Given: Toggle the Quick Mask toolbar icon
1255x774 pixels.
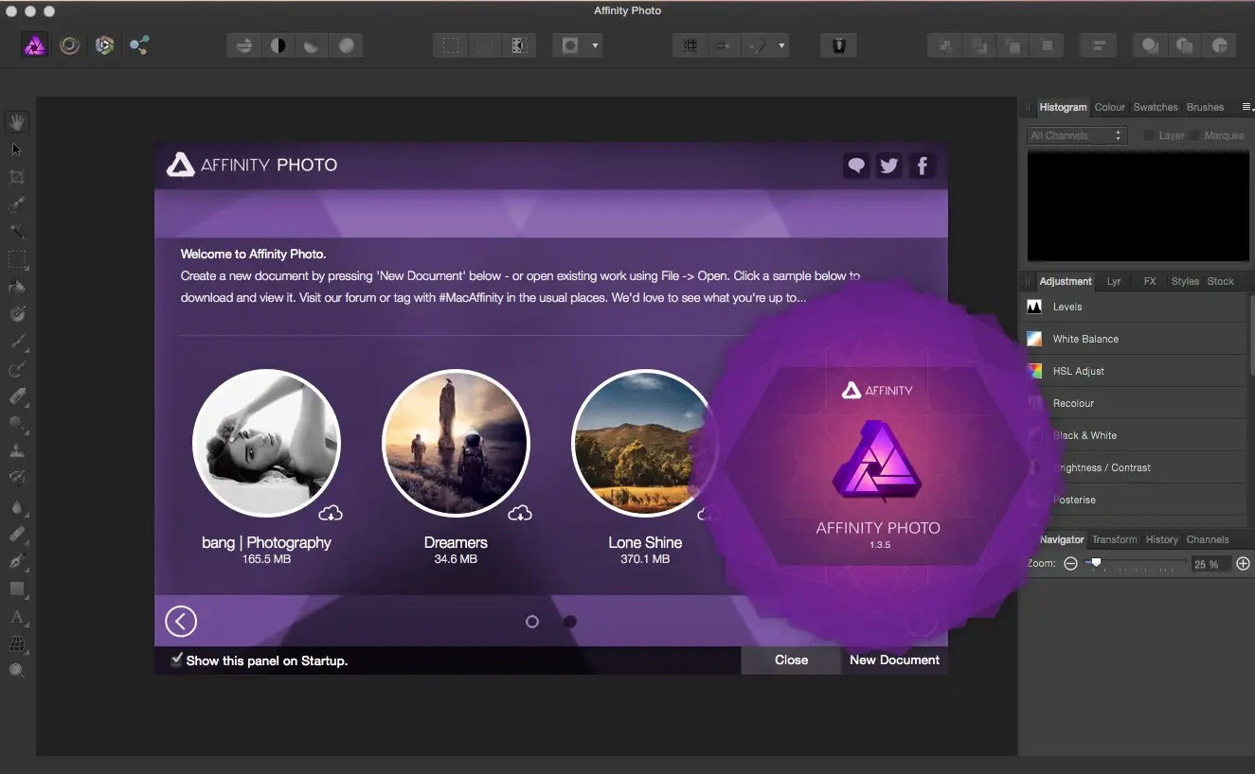Looking at the screenshot, I should click(x=570, y=44).
